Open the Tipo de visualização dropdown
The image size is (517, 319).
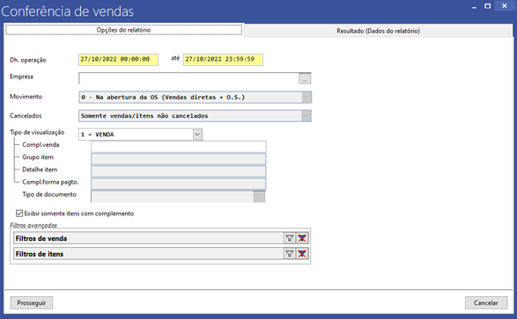tap(197, 134)
